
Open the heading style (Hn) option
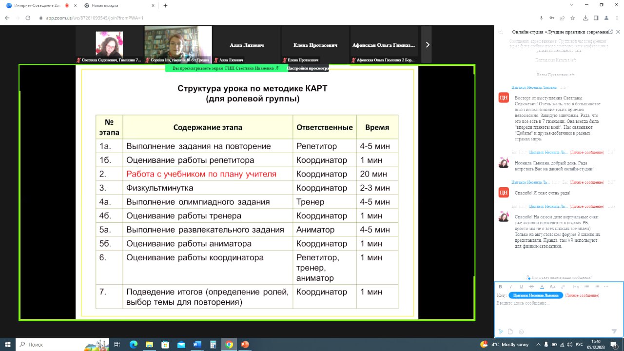(576, 287)
